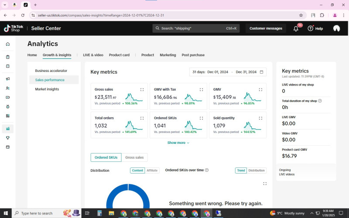Image resolution: width=349 pixels, height=218 pixels.
Task: Expand the Ordered SKUs over time chart
Action: pos(265,184)
